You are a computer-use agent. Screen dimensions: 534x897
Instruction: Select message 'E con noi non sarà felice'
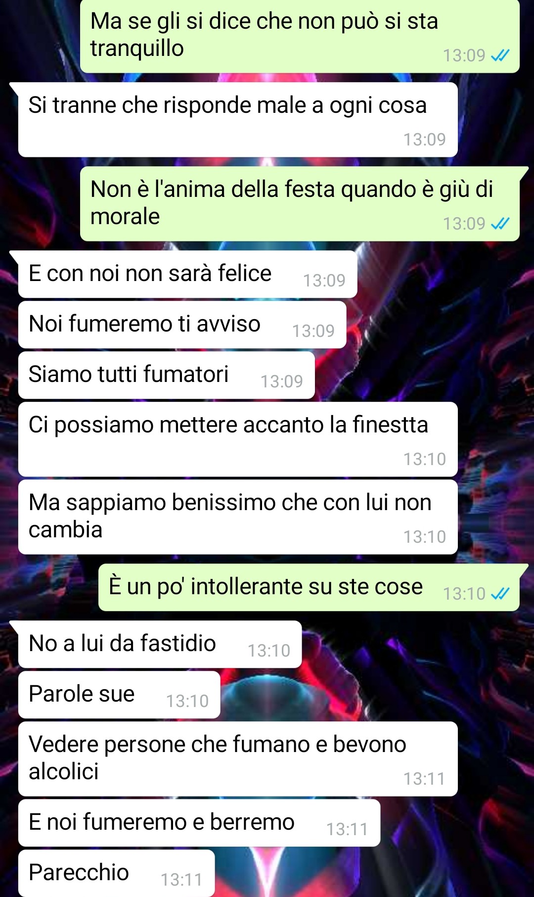(x=188, y=274)
